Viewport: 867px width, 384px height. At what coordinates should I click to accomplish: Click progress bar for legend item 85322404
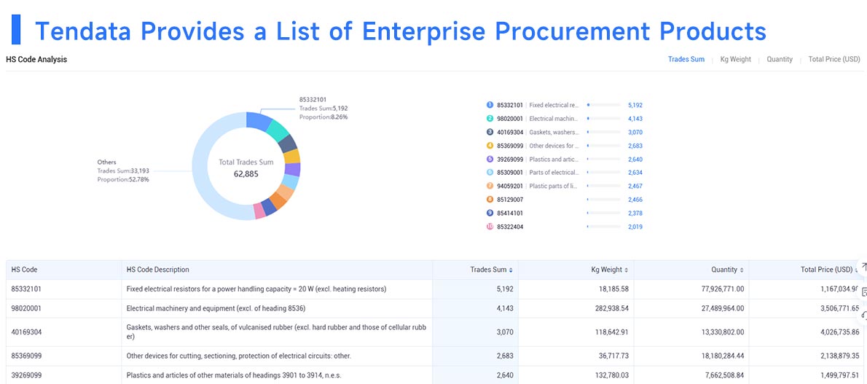(603, 227)
